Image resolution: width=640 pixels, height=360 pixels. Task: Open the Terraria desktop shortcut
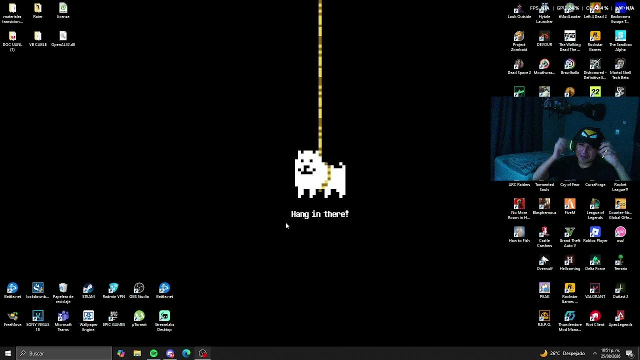[x=620, y=262]
